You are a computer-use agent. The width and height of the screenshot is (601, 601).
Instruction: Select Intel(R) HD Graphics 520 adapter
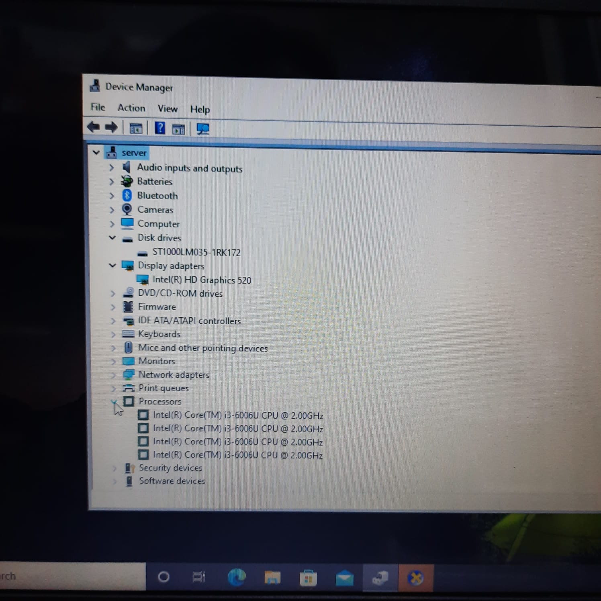(x=202, y=280)
